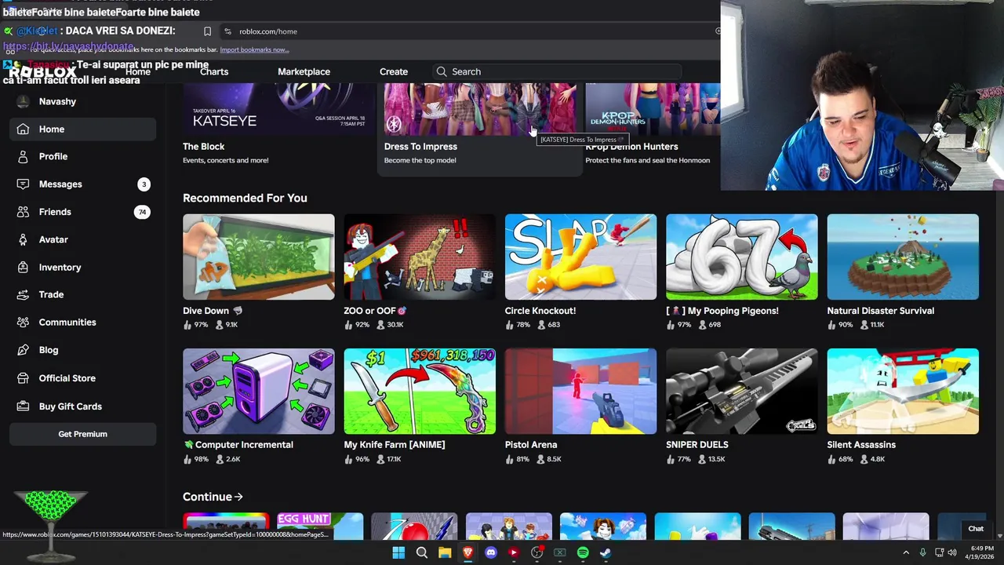The image size is (1004, 565).
Task: Click the Navasahy avatar icon in the sidebar
Action: (x=24, y=101)
